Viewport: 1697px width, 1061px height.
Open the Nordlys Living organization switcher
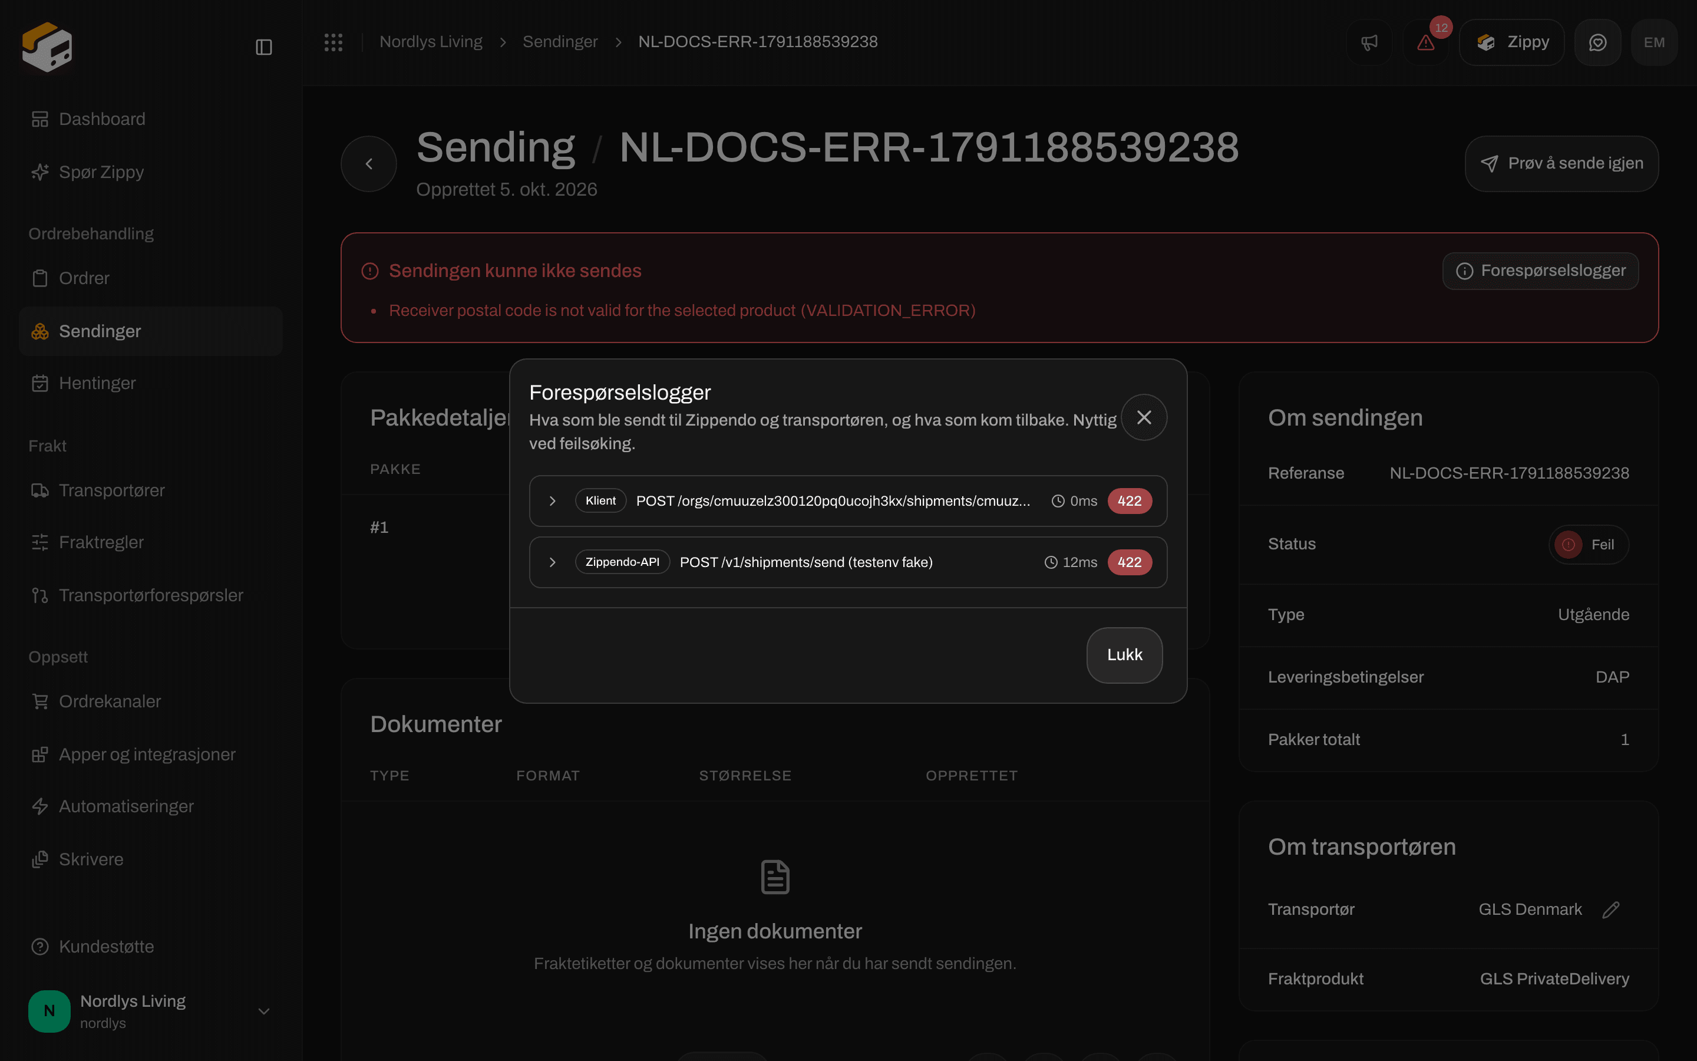pos(150,1011)
